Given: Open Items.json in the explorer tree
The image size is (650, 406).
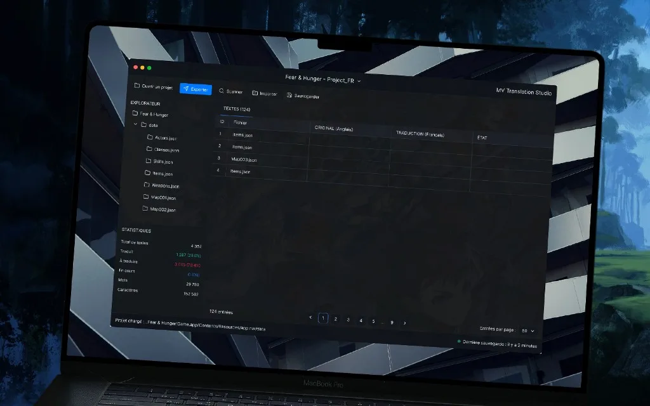Looking at the screenshot, I should coord(159,173).
